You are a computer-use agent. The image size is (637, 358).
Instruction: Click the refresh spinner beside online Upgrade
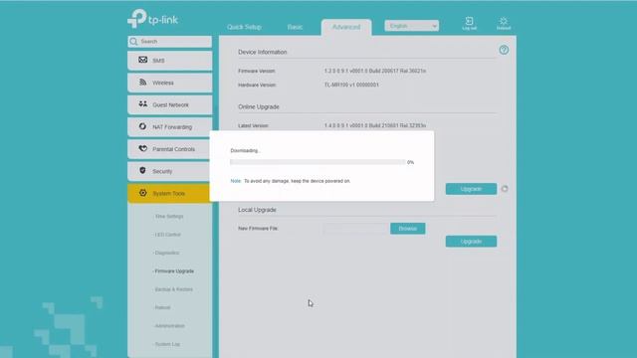(505, 189)
